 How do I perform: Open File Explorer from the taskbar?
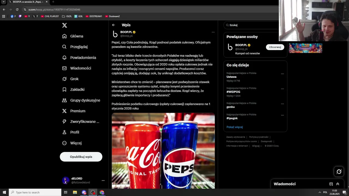[75, 192]
